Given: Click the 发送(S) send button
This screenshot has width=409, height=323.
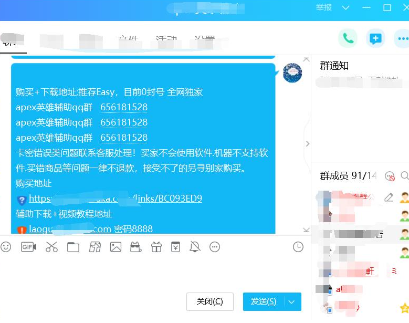Looking at the screenshot, I should [x=264, y=302].
